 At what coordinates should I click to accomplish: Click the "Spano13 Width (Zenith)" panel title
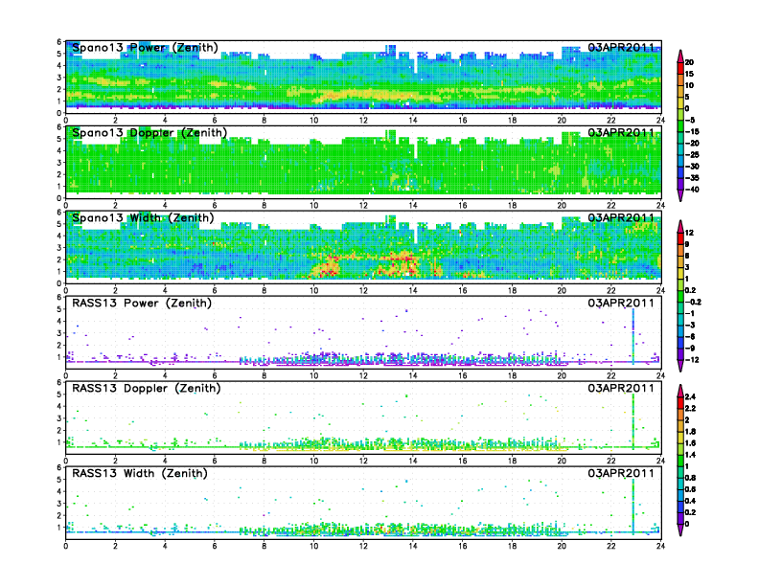click(143, 218)
